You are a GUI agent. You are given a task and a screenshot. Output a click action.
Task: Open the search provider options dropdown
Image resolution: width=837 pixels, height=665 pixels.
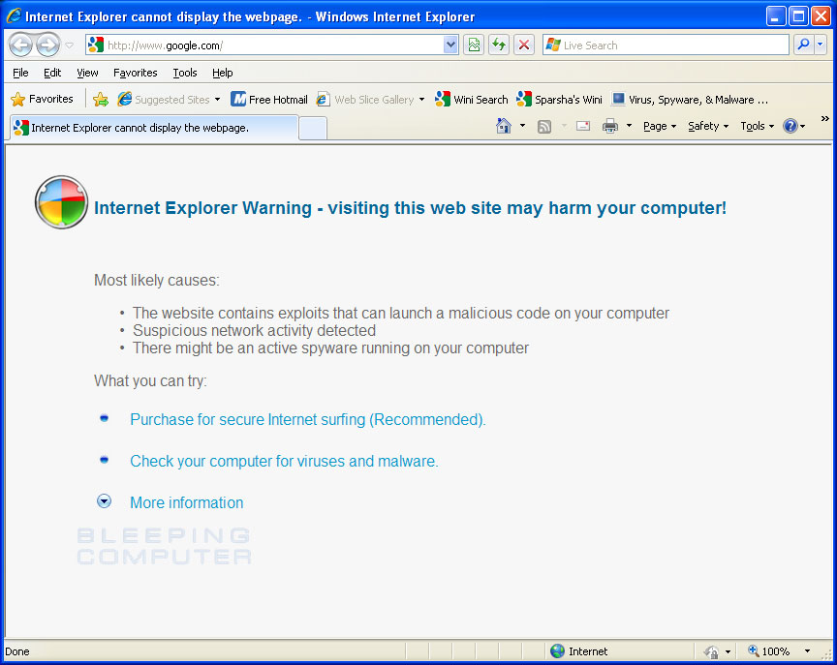(x=820, y=45)
